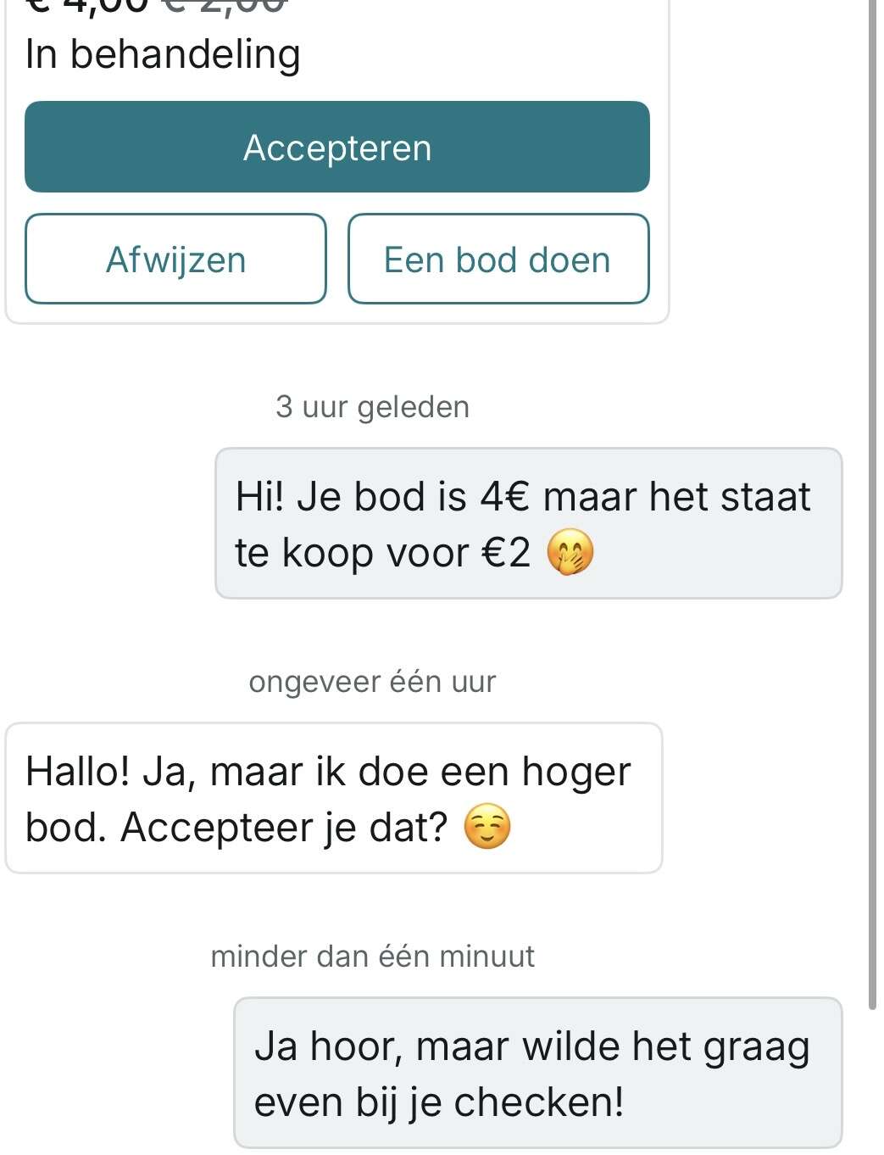This screenshot has height=1155, width=884.
Task: Click "4€" in the first chat message
Action: [x=505, y=497]
